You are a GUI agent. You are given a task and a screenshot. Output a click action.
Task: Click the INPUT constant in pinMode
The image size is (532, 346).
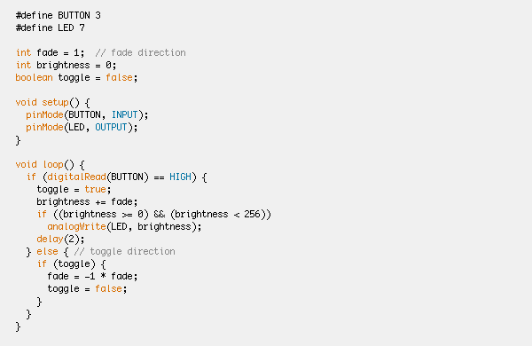click(124, 114)
